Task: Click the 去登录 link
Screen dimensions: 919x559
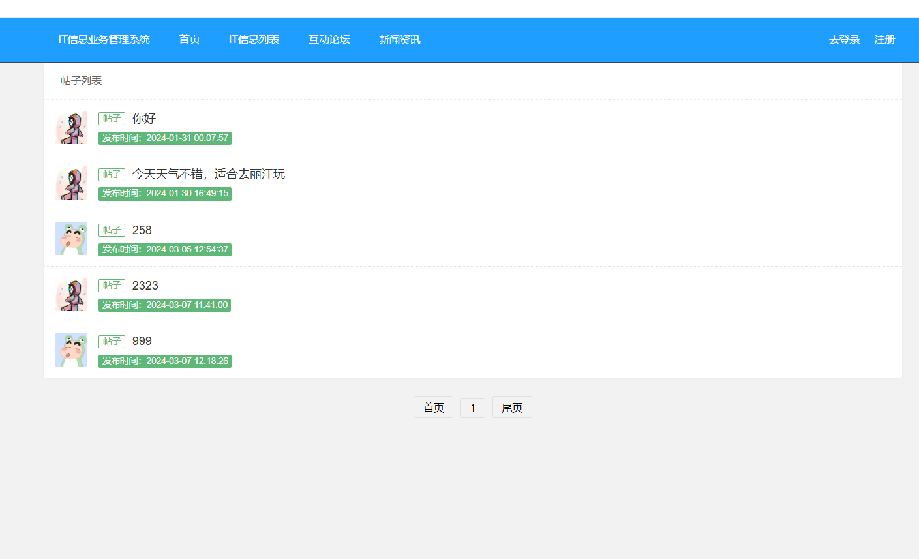Action: click(844, 40)
